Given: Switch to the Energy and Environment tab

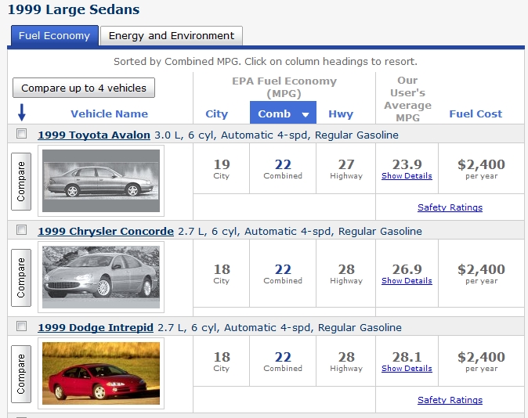Looking at the screenshot, I should pos(171,35).
